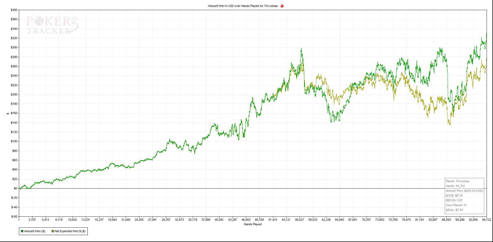Click the 46,003 x-axis tick label
The width and height of the screenshot is (493, 242).
click(x=246, y=220)
